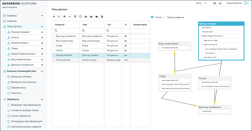Click the hierarchy structure icon in header

click(220, 3)
